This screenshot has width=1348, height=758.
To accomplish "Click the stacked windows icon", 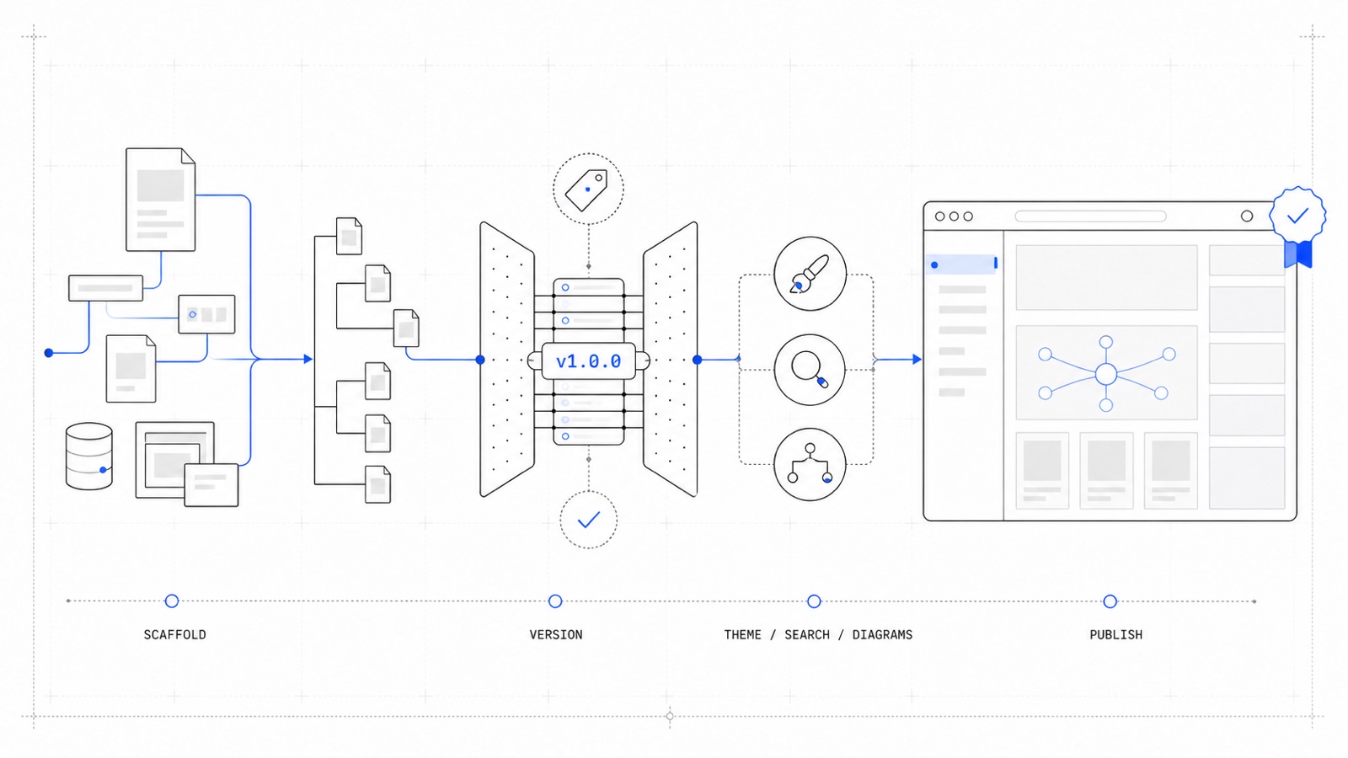I will [x=187, y=464].
